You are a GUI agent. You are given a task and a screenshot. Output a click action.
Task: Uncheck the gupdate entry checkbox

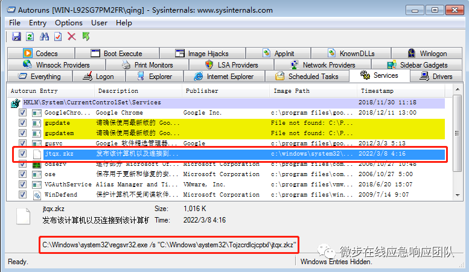(22, 123)
